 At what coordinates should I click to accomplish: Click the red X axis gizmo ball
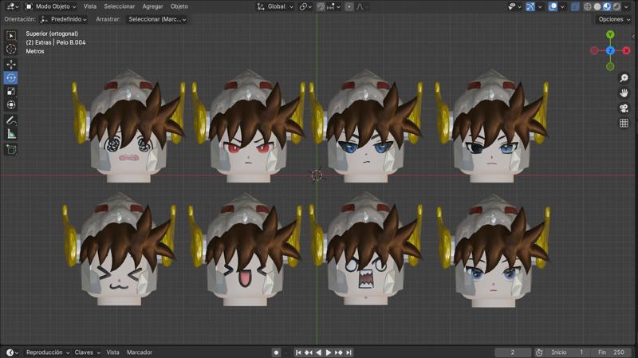626,50
